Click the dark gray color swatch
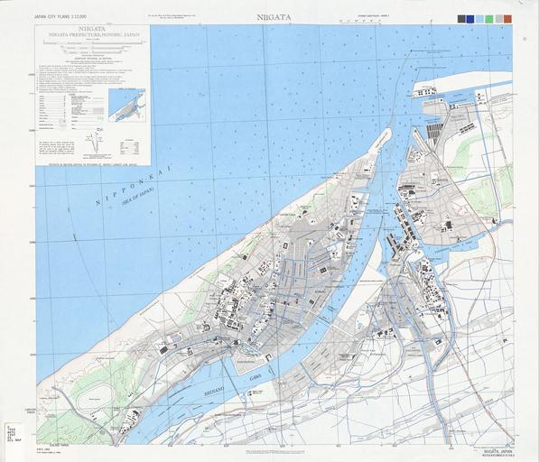This screenshot has width=539, height=462. pos(461,19)
